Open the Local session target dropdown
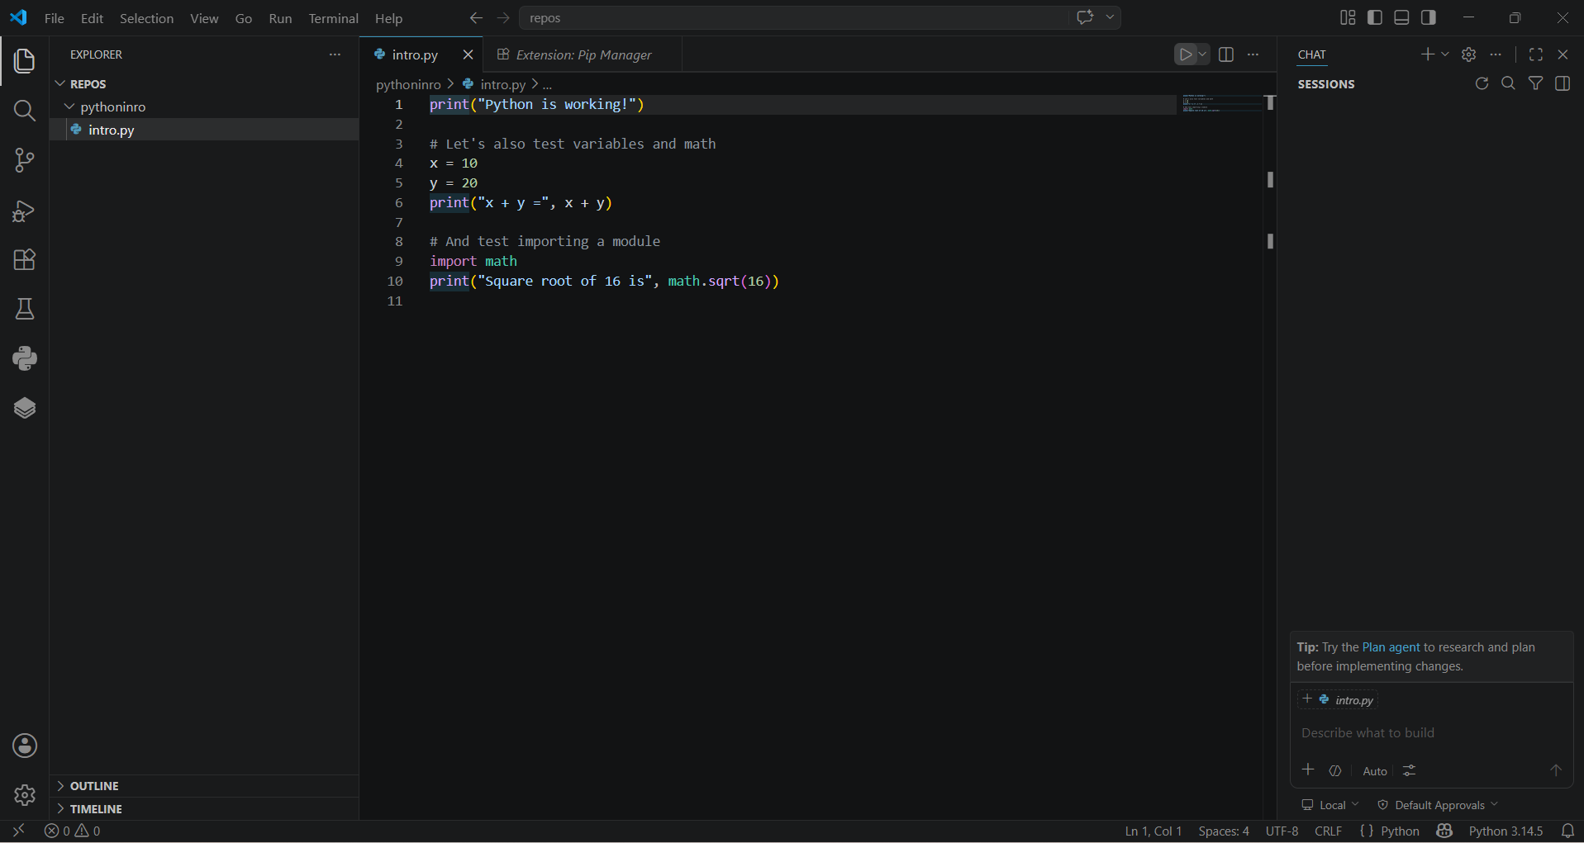Viewport: 1584px width, 843px height. coord(1330,805)
